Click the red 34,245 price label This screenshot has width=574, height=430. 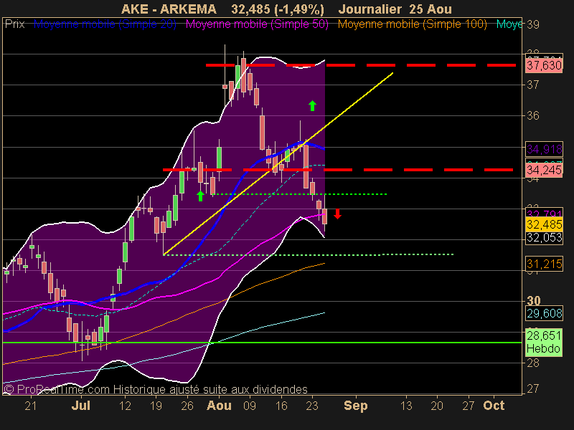(544, 170)
